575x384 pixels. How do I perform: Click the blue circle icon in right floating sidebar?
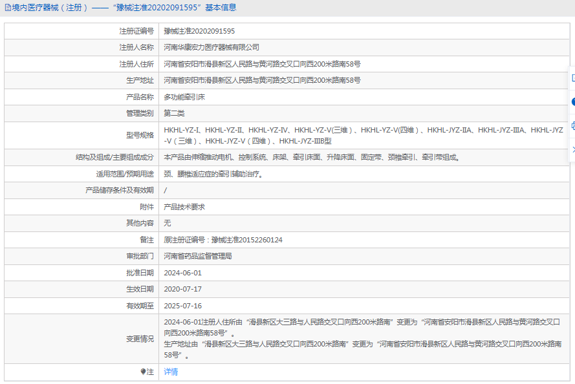[573, 101]
